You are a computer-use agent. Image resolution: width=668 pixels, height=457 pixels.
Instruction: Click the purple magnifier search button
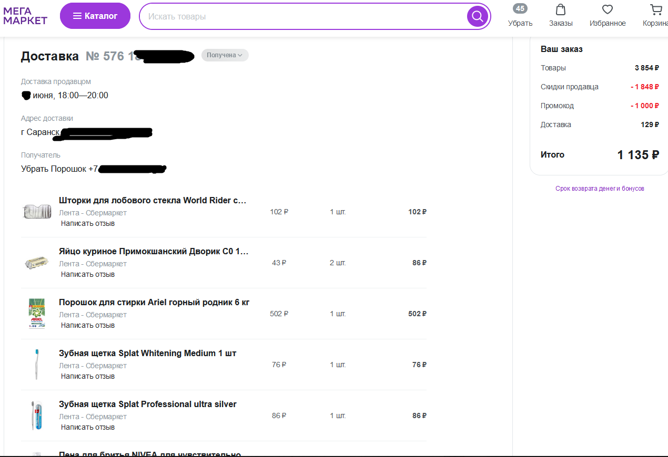478,16
